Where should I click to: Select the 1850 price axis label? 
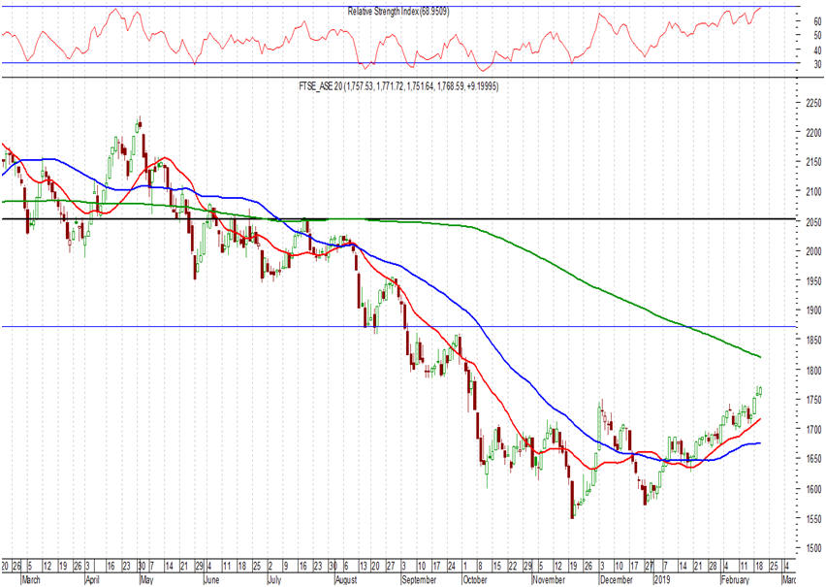tap(813, 341)
